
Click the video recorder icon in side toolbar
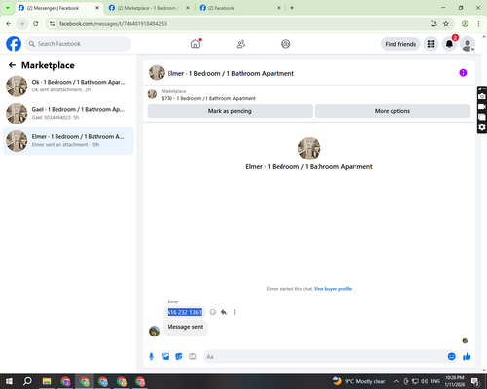(482, 107)
